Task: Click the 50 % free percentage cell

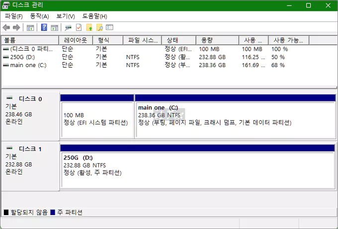Action: (x=278, y=57)
